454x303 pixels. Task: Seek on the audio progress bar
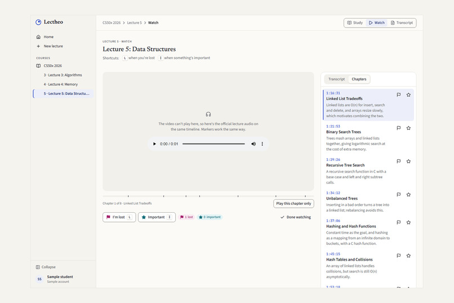click(x=213, y=144)
